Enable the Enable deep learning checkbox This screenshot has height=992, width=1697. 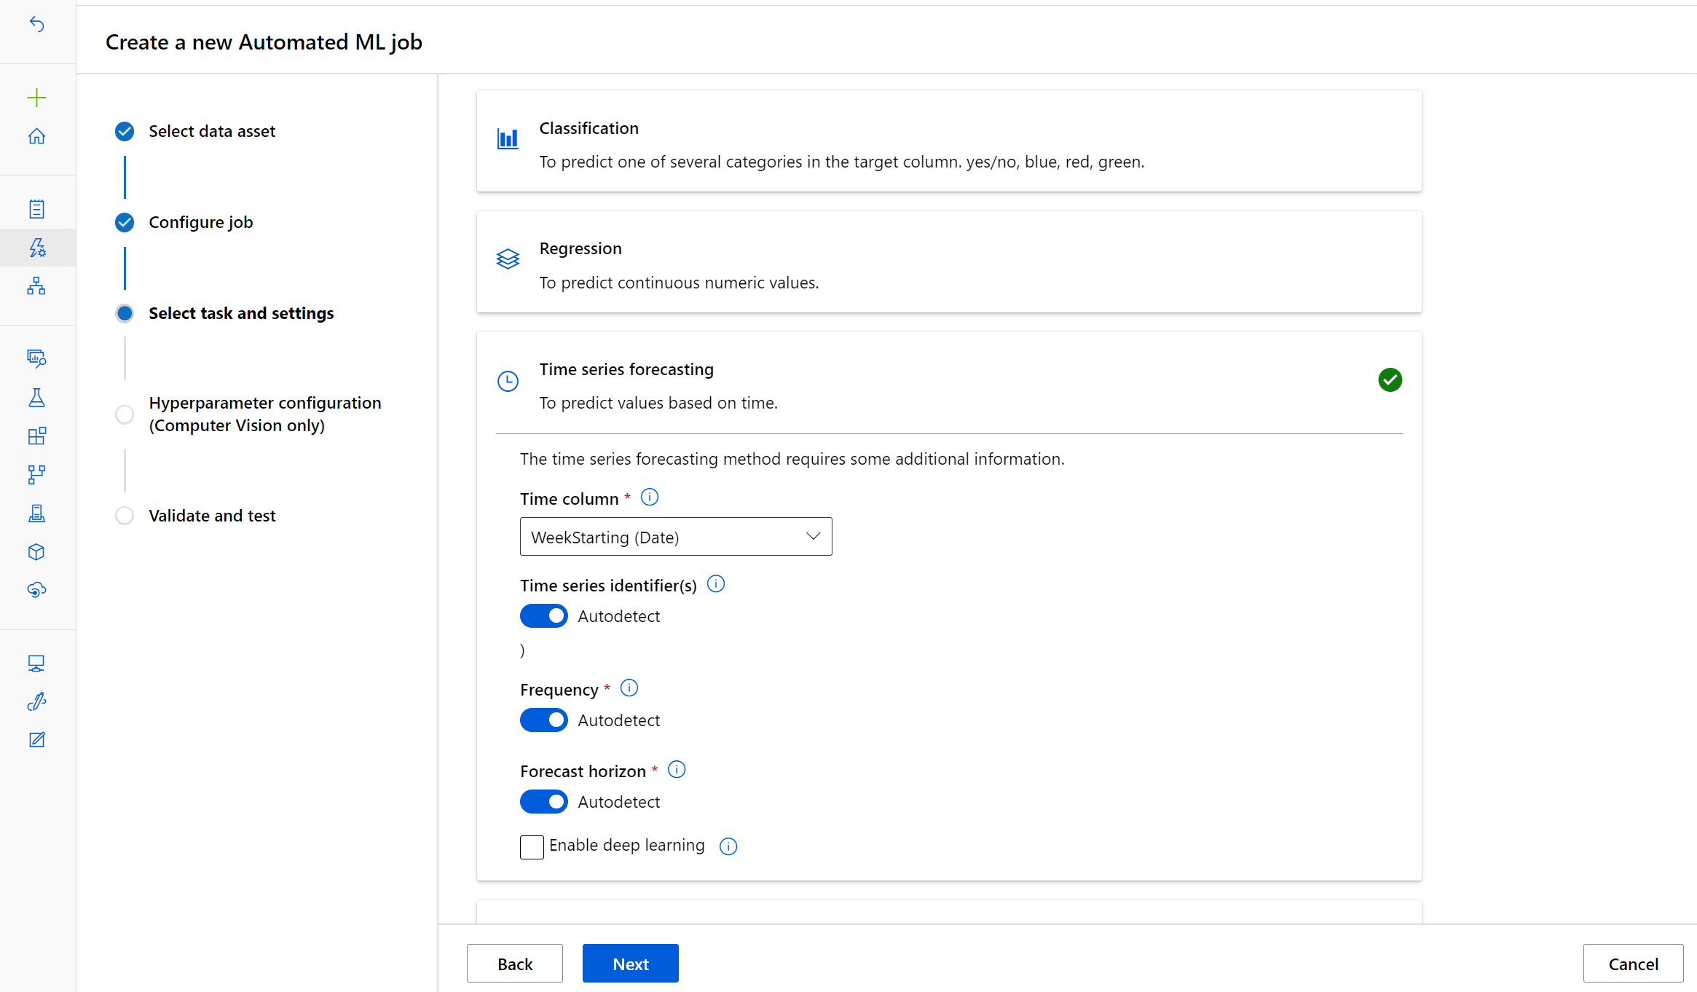530,846
